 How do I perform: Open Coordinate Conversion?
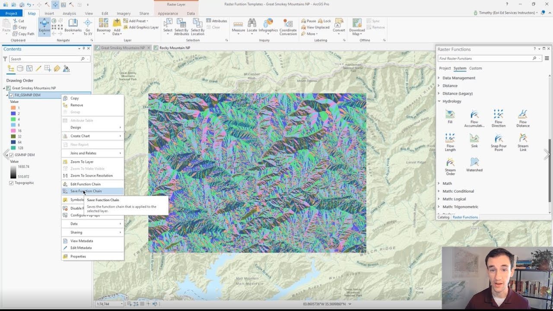[288, 27]
